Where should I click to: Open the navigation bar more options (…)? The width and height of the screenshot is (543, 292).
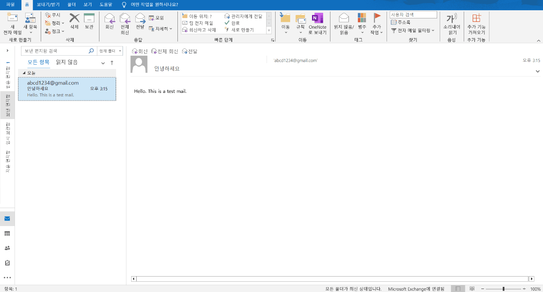[7, 277]
